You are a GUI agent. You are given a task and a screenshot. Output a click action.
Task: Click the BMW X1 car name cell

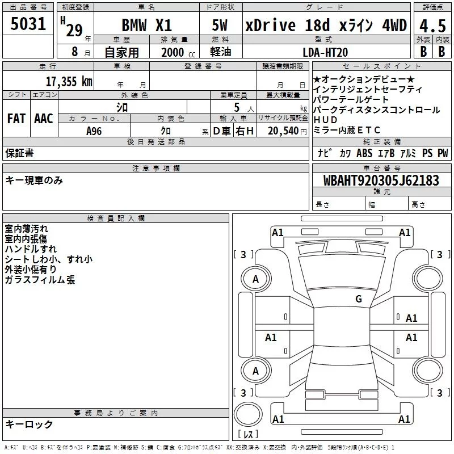147,26
